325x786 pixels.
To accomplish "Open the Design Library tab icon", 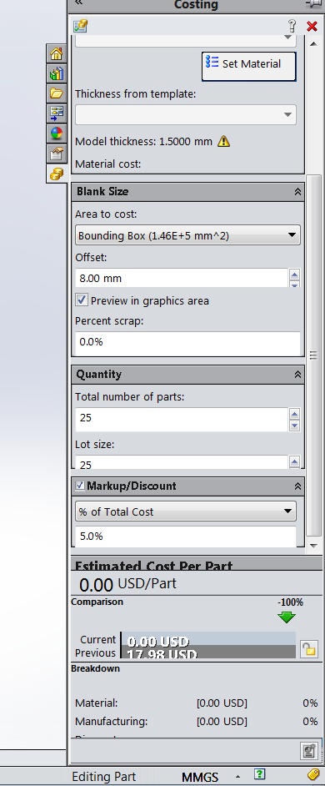I will 57,73.
